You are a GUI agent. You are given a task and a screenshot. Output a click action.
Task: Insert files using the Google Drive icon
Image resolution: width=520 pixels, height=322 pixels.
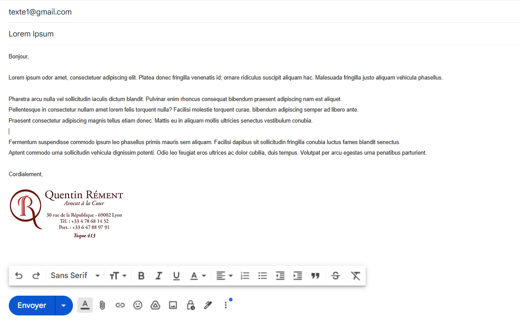[155, 305]
